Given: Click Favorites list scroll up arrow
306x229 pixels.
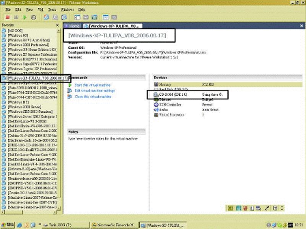Looking at the screenshot, I should click(59, 31).
